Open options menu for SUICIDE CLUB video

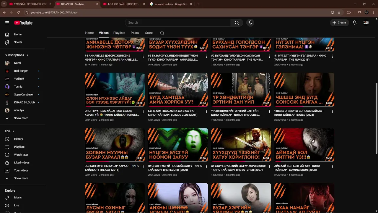[x=206, y=112]
